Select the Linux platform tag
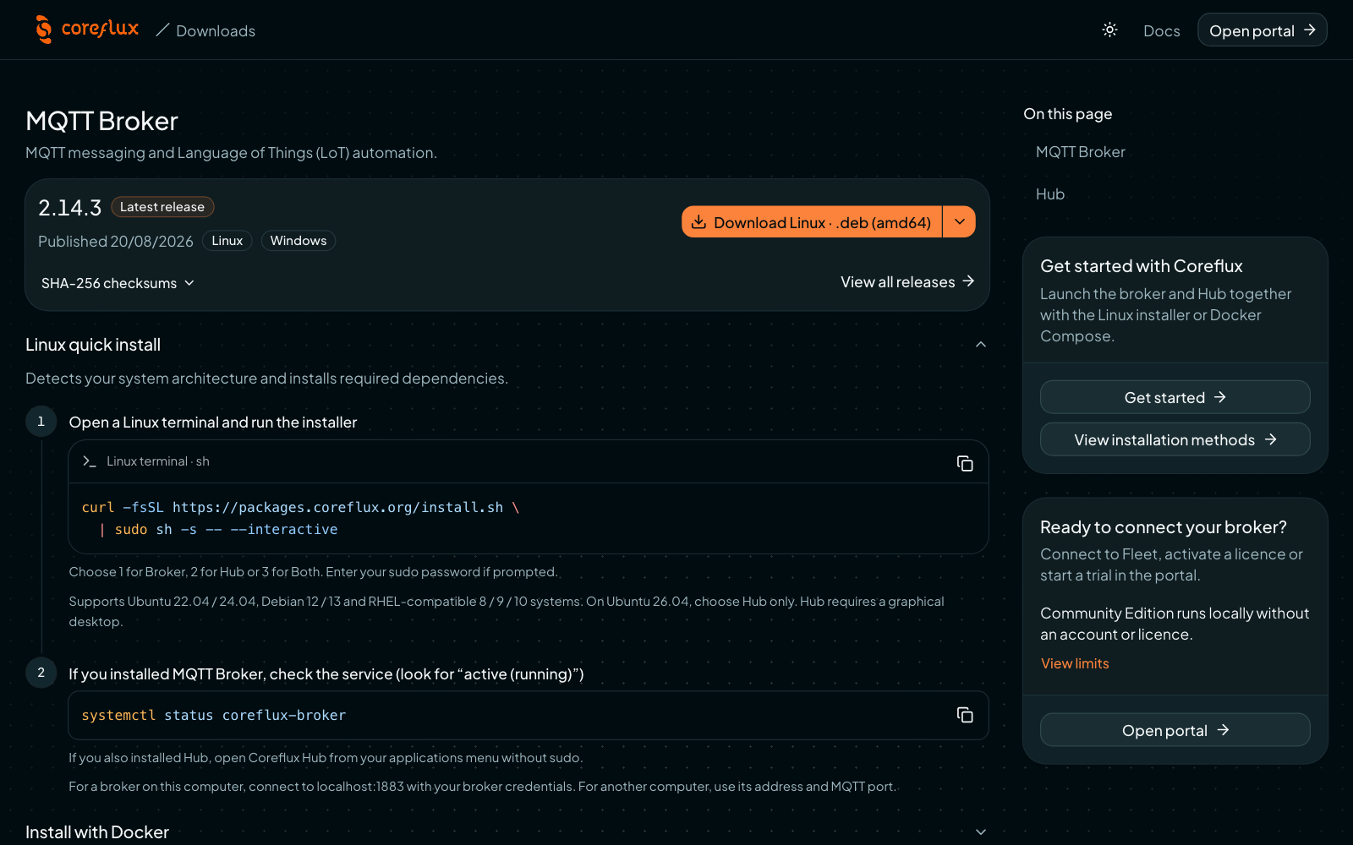The height and width of the screenshot is (845, 1353). [227, 241]
